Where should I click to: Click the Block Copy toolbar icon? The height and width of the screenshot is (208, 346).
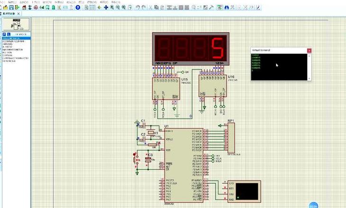[169, 8]
